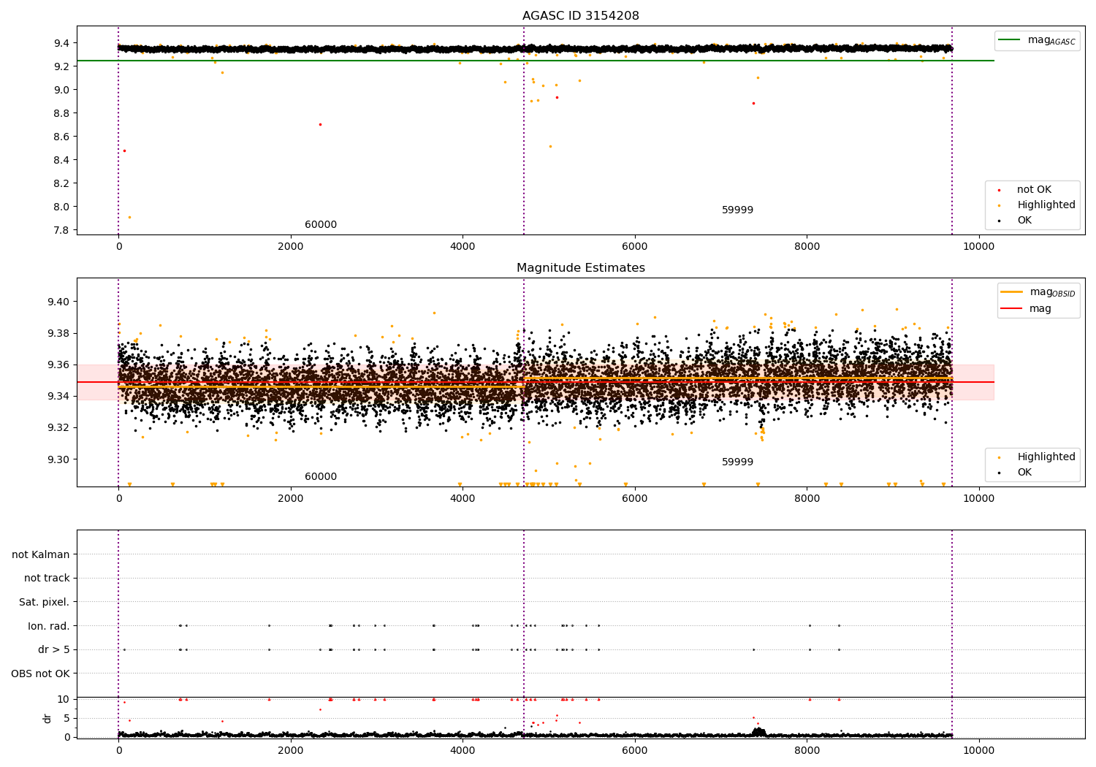Click the '60000' annotation in the middle plot
This screenshot has width=1096, height=767.
tap(321, 477)
